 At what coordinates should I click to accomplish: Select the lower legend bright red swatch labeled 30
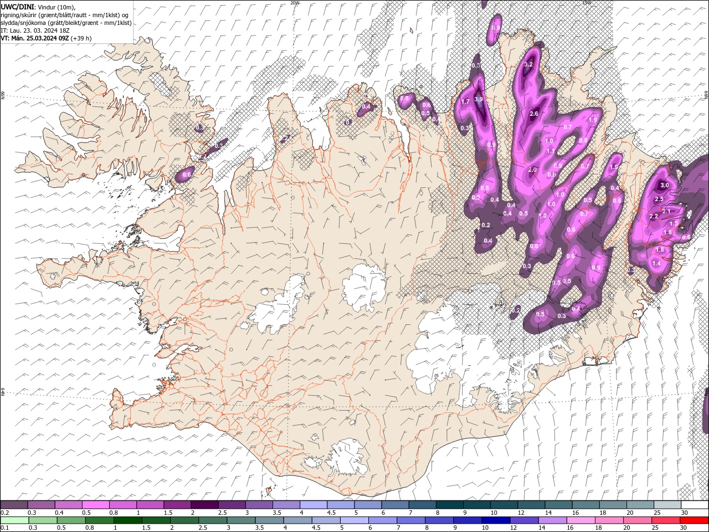coord(693,520)
